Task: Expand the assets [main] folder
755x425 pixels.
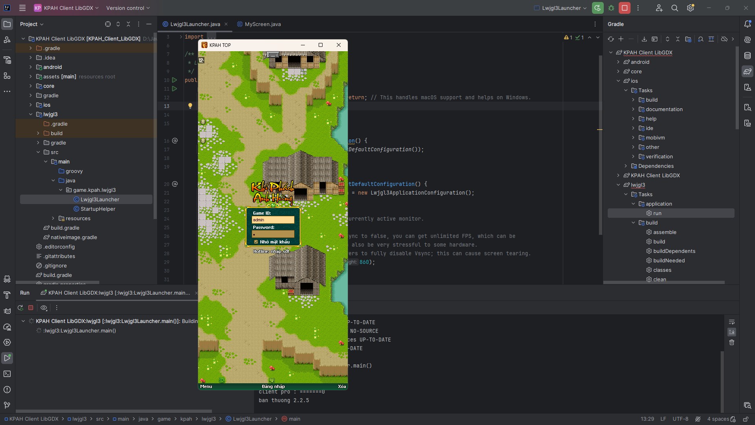Action: point(31,76)
